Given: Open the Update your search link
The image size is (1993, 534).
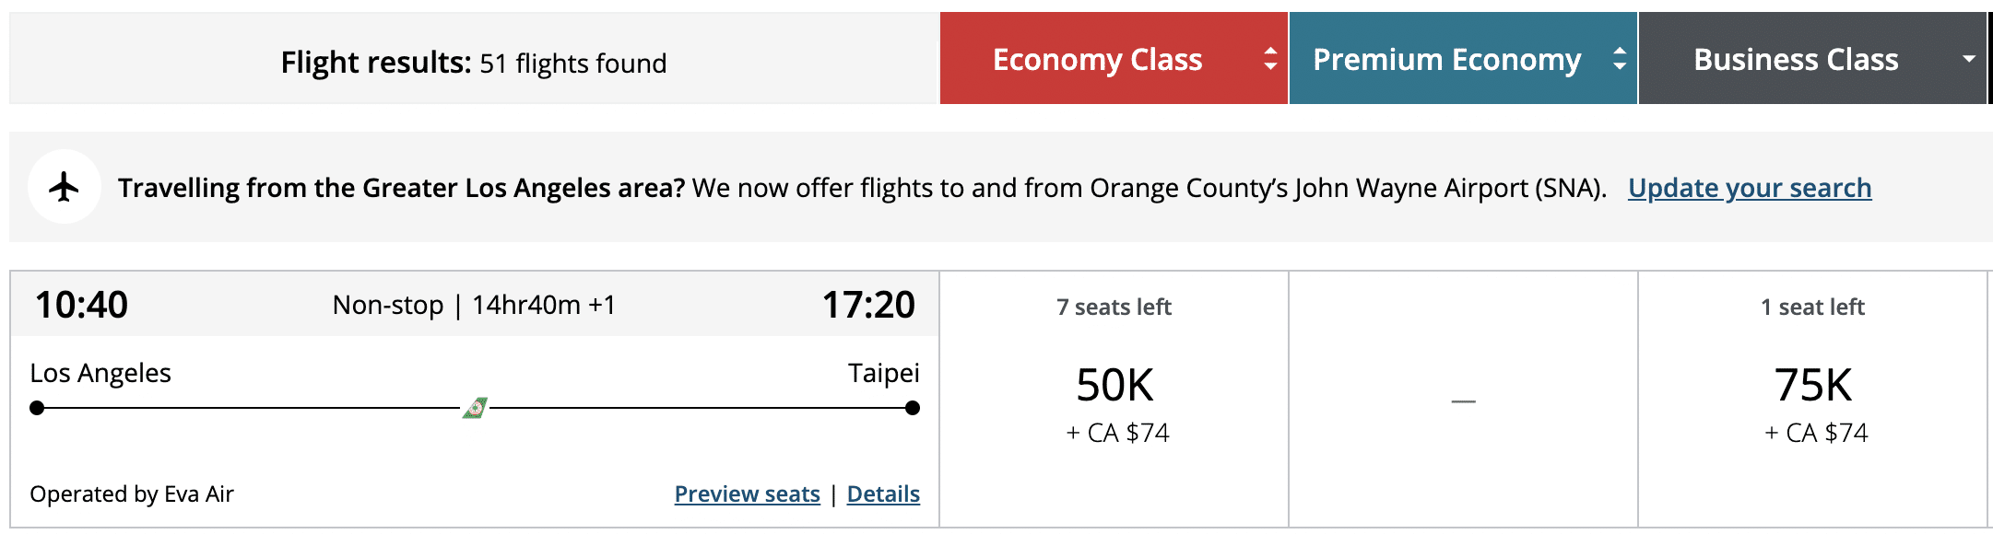Looking at the screenshot, I should pyautogui.click(x=1749, y=188).
